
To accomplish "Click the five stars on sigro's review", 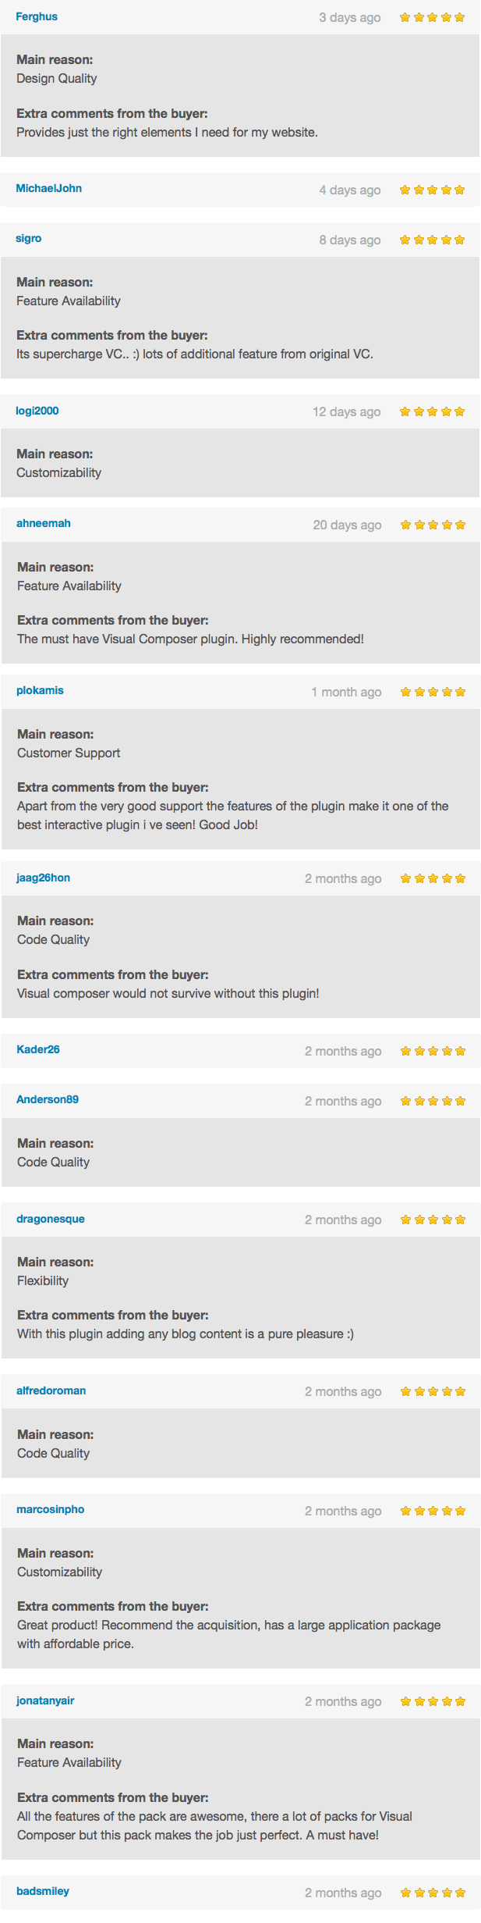I will click(x=432, y=240).
